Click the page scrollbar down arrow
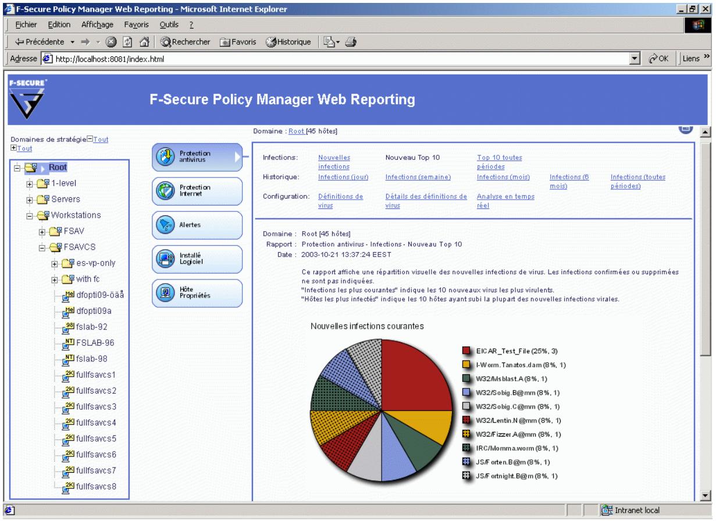This screenshot has width=716, height=521. [x=707, y=495]
